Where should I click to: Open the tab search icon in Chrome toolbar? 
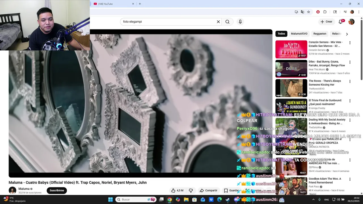click(335, 12)
